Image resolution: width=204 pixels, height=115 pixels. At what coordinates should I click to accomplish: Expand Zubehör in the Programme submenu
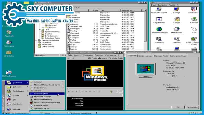pos(47,91)
